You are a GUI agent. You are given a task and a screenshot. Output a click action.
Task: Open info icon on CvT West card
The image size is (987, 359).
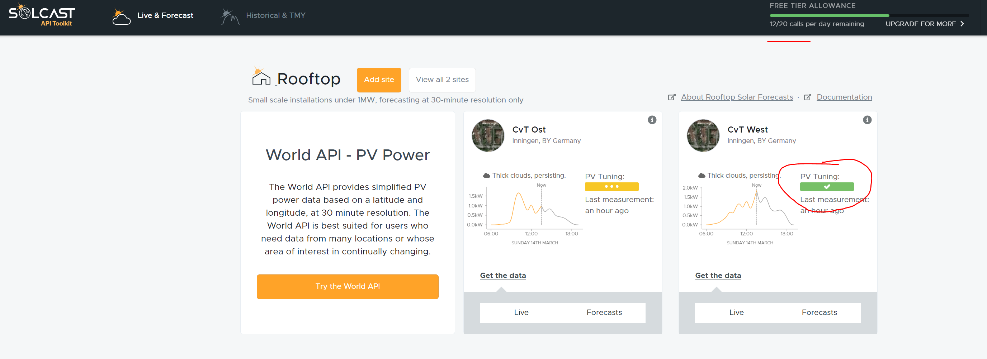tap(867, 120)
